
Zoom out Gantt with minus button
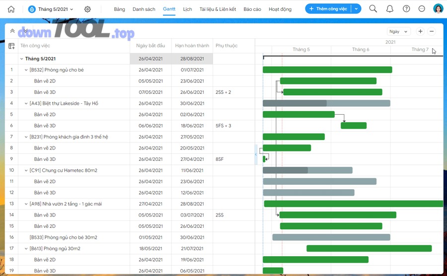tap(432, 31)
